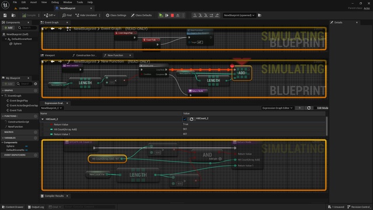The width and height of the screenshot is (373, 210).
Task: Compile the blueprint via the Compile button
Action: (x=29, y=15)
